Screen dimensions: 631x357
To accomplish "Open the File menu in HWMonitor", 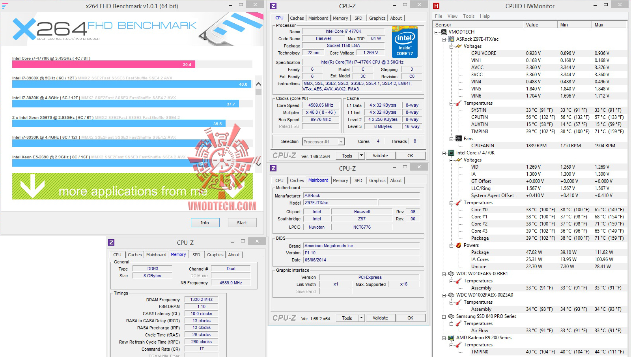I will pyautogui.click(x=439, y=16).
